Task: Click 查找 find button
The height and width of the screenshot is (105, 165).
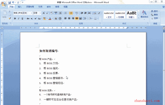Action: click(x=155, y=11)
